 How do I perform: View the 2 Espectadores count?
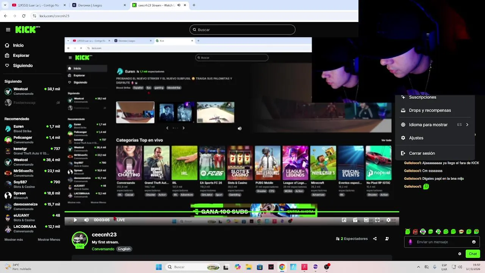352,239
